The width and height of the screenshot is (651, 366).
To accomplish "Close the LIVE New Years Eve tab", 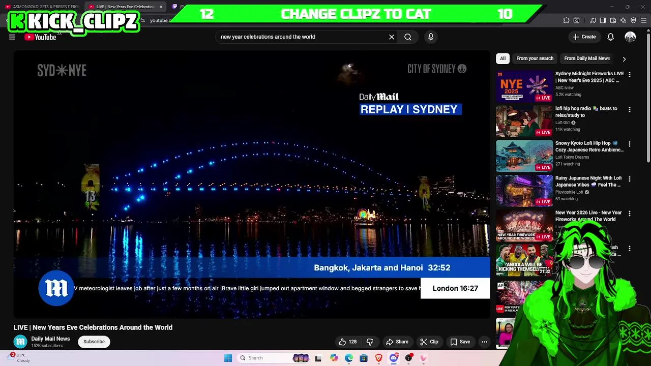I will (x=161, y=7).
